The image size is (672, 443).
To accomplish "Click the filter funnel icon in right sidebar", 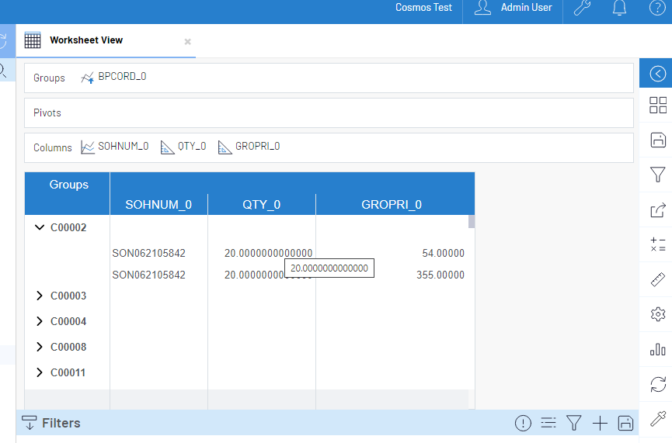I will [x=657, y=175].
